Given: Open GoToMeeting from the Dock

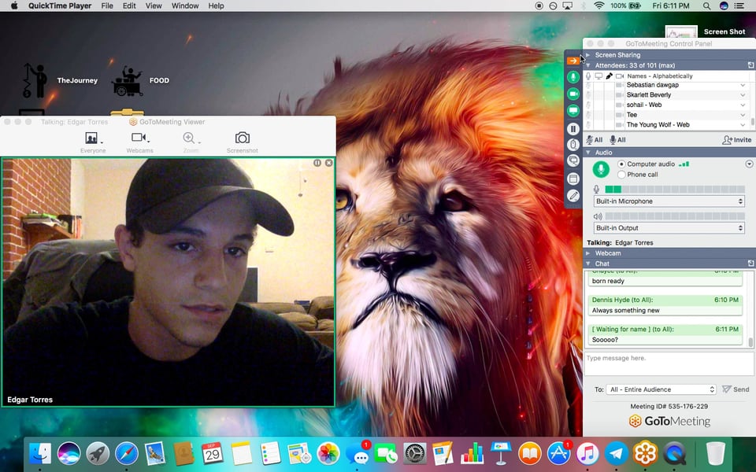Looking at the screenshot, I should point(645,453).
